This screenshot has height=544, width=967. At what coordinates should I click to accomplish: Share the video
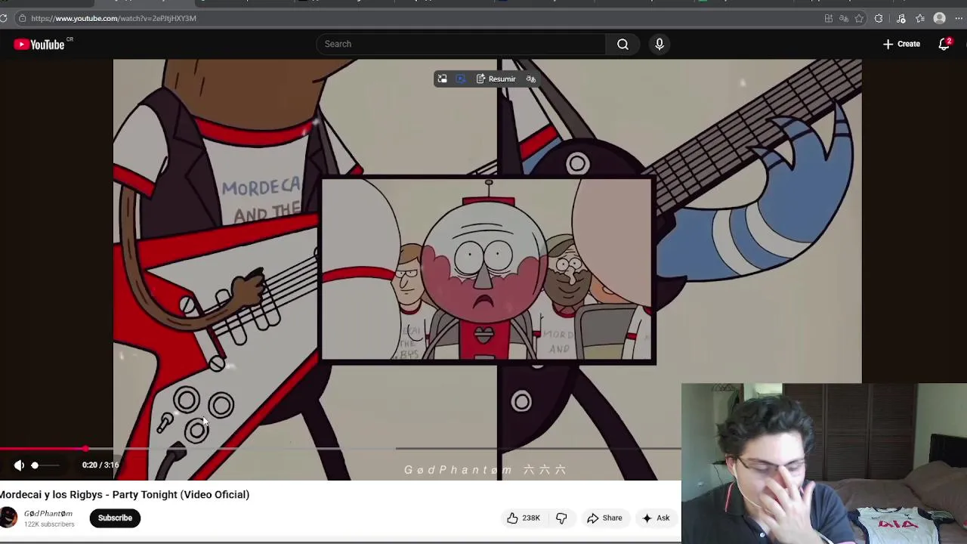point(604,518)
